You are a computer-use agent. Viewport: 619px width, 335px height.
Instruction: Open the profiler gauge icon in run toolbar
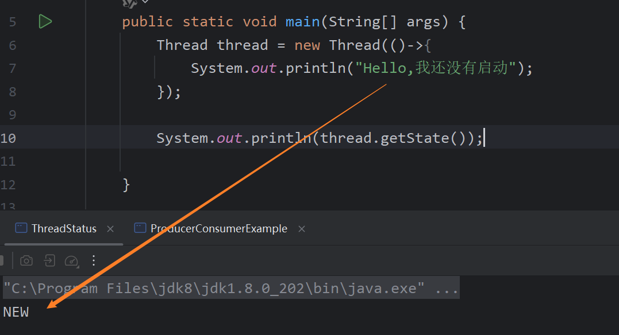pos(71,261)
